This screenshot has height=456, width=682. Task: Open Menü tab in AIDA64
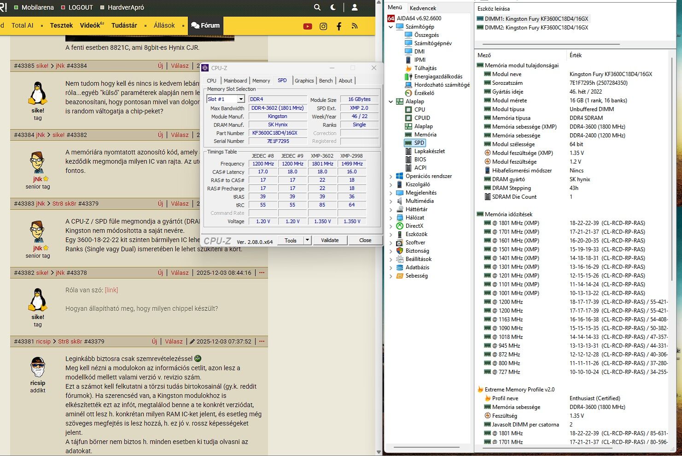pos(395,7)
